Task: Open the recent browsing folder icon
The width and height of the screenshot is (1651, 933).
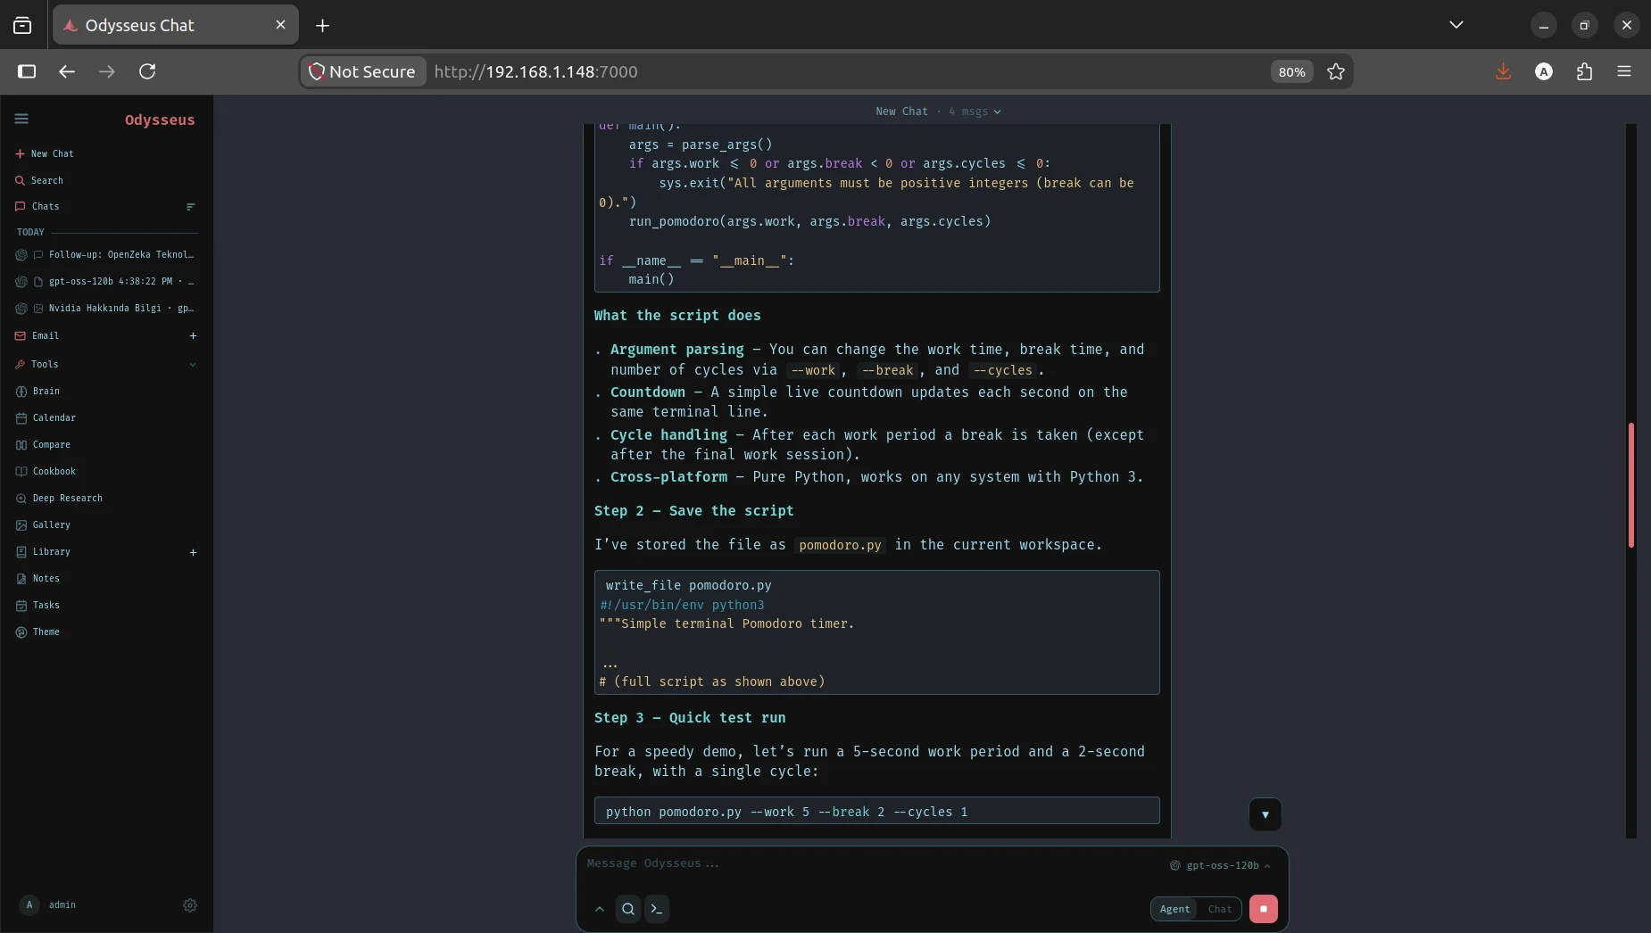Action: 22,25
